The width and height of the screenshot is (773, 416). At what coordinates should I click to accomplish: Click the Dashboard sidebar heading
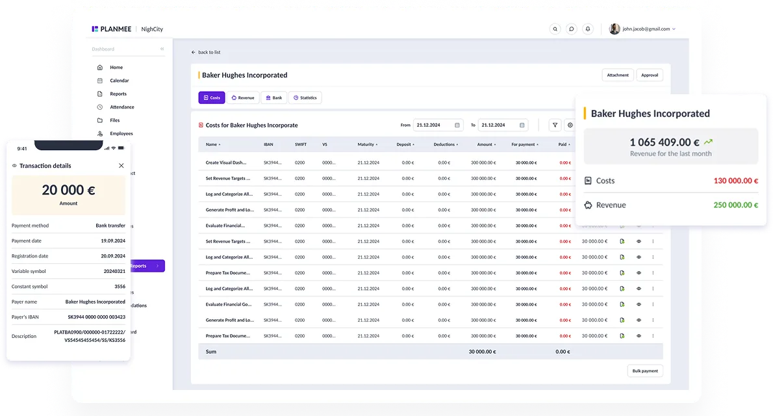click(x=103, y=49)
